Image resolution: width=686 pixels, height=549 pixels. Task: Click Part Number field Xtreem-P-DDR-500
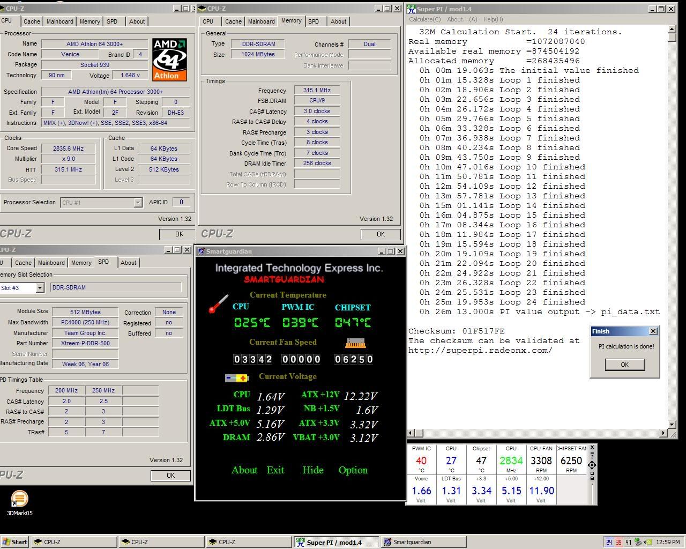(x=85, y=343)
